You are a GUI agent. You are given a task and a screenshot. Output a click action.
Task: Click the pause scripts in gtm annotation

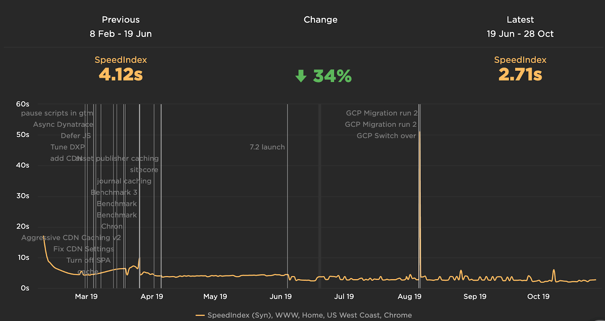coord(57,113)
